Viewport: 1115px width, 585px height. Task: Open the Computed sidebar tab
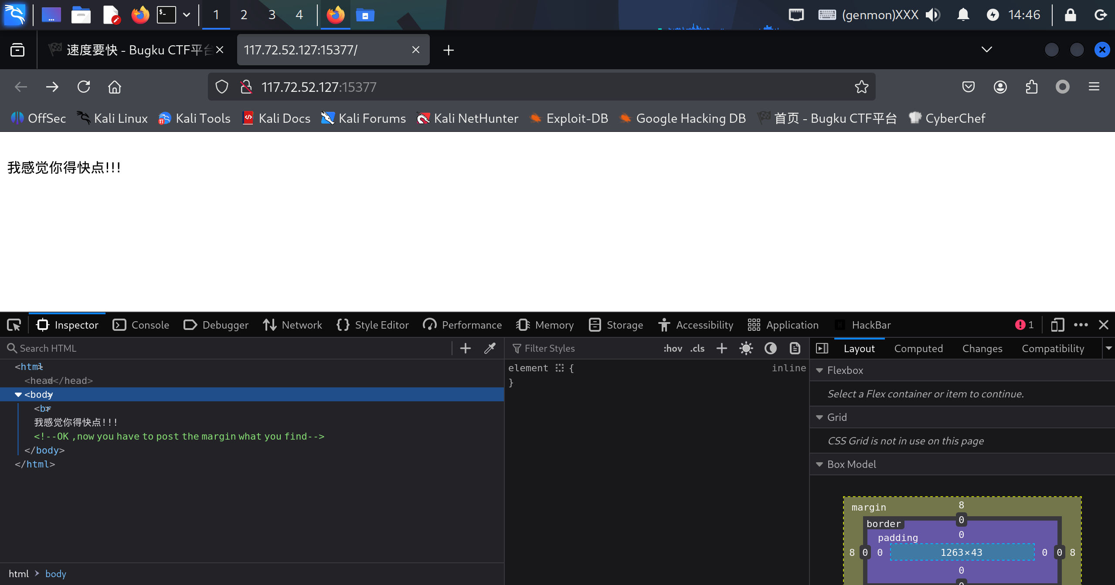[918, 349]
